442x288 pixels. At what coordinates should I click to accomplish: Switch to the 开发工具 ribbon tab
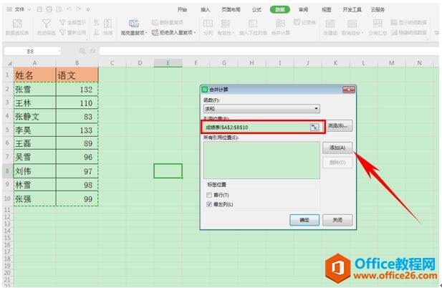(352, 9)
